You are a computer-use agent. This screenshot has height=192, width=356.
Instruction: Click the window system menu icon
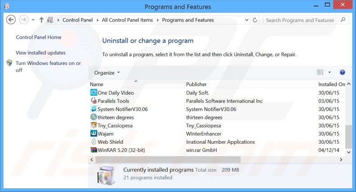(x=7, y=7)
